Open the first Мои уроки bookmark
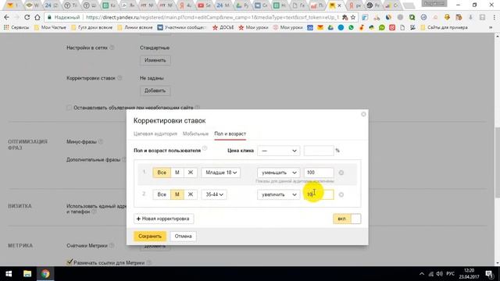 pyautogui.click(x=253, y=28)
